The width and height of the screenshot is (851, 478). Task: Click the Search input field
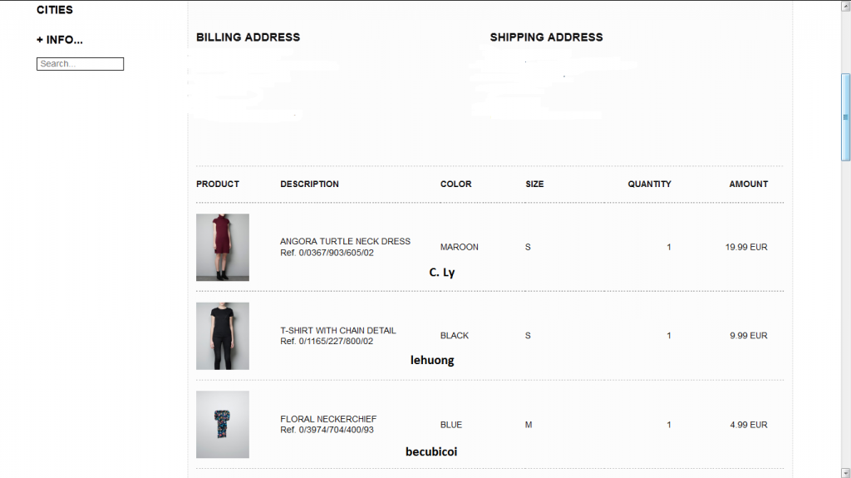pyautogui.click(x=80, y=64)
